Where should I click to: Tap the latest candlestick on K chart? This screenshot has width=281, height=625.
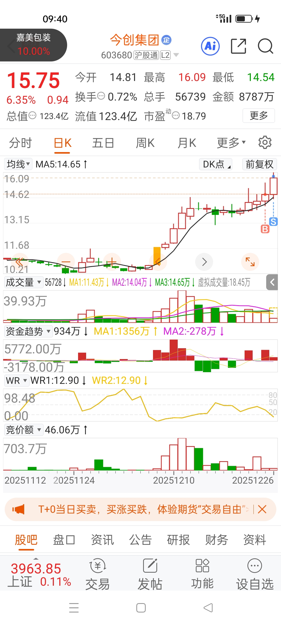coord(273,186)
